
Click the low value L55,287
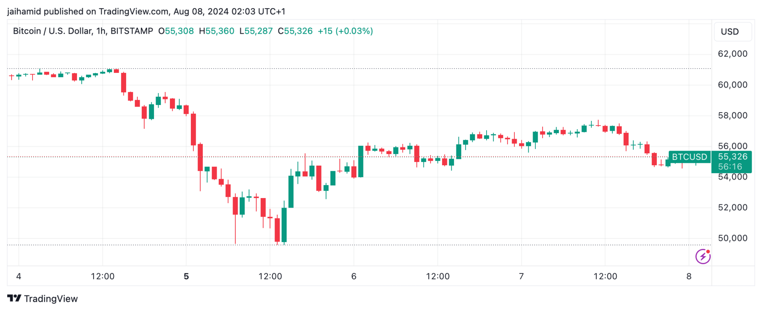[256, 31]
